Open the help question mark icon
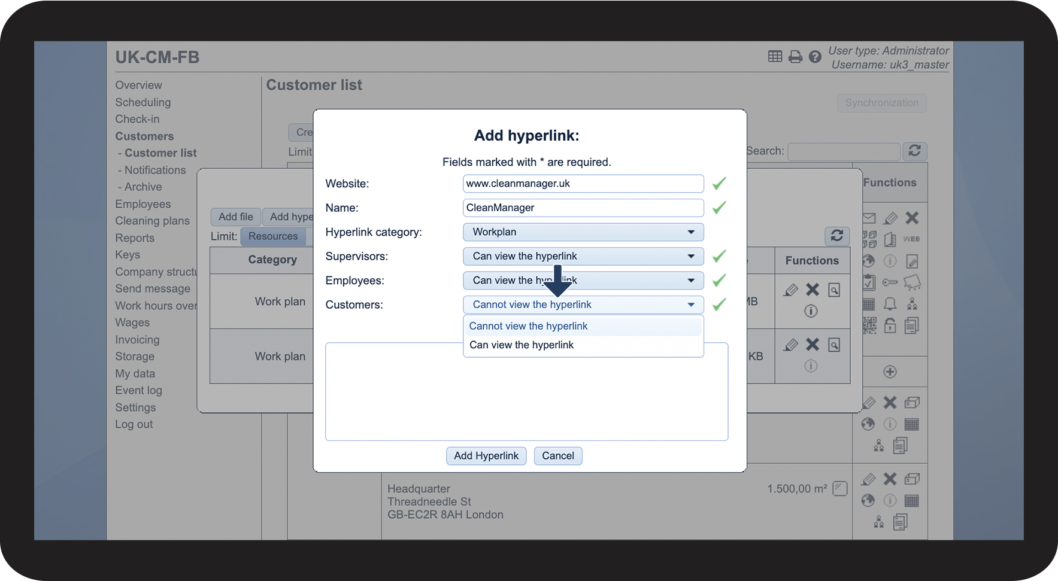The image size is (1058, 581). (x=815, y=57)
